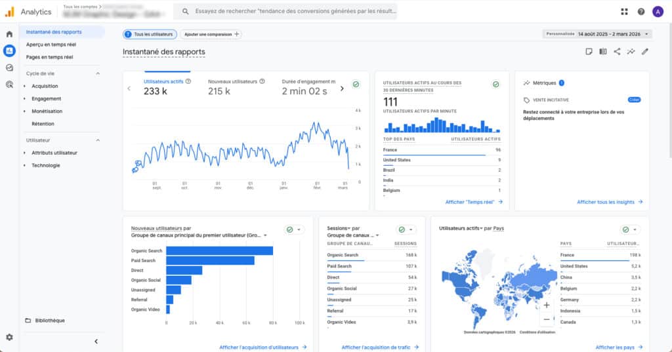Expand the Engagement tree item
The width and height of the screenshot is (672, 352).
point(24,98)
